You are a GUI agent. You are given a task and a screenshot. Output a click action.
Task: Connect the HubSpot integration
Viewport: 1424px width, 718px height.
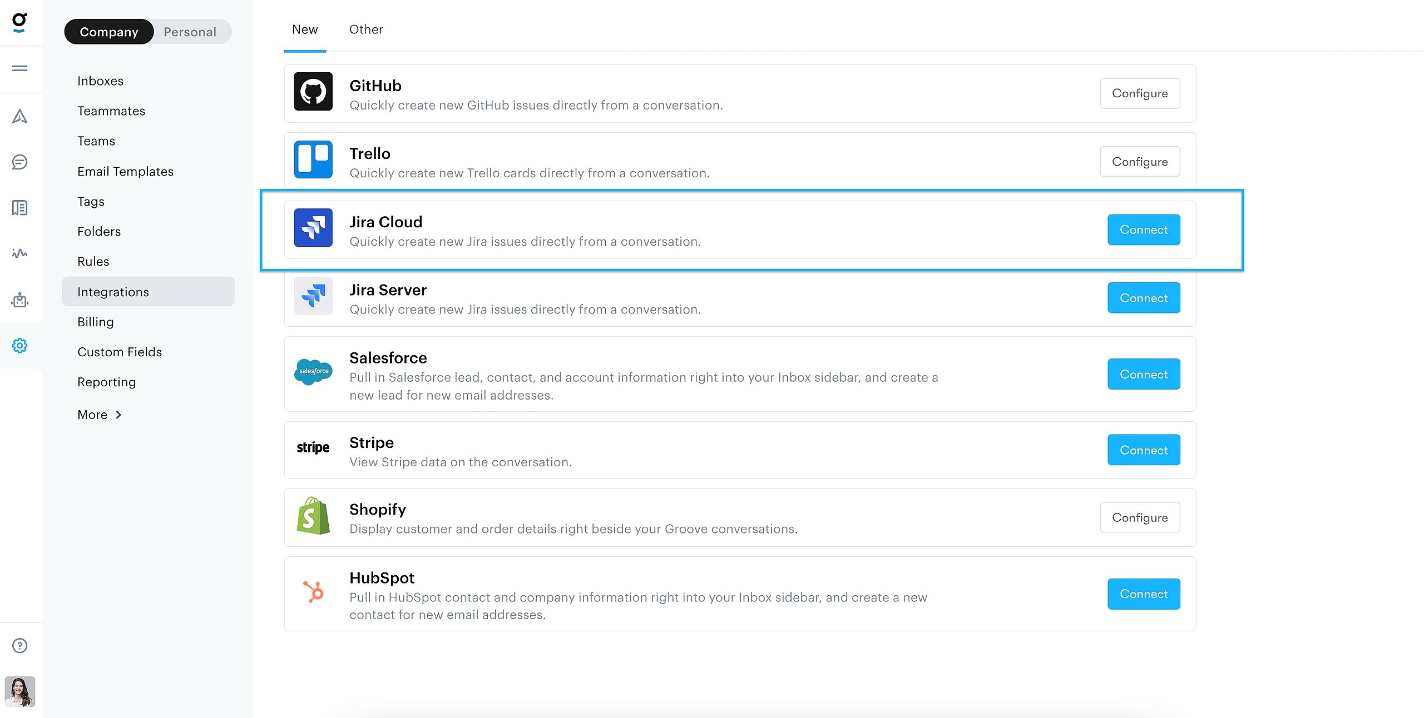[1144, 594]
